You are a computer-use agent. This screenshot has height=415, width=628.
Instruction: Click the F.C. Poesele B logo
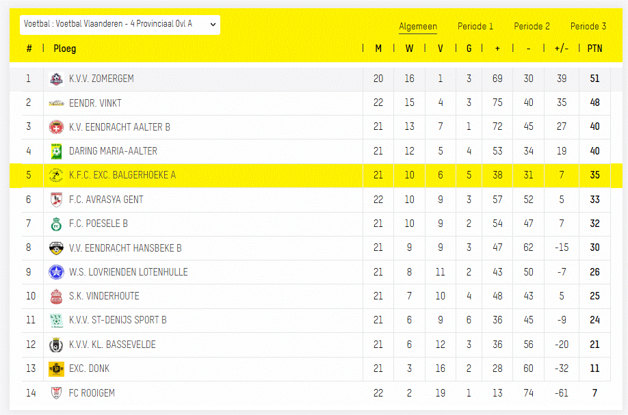[x=56, y=224]
